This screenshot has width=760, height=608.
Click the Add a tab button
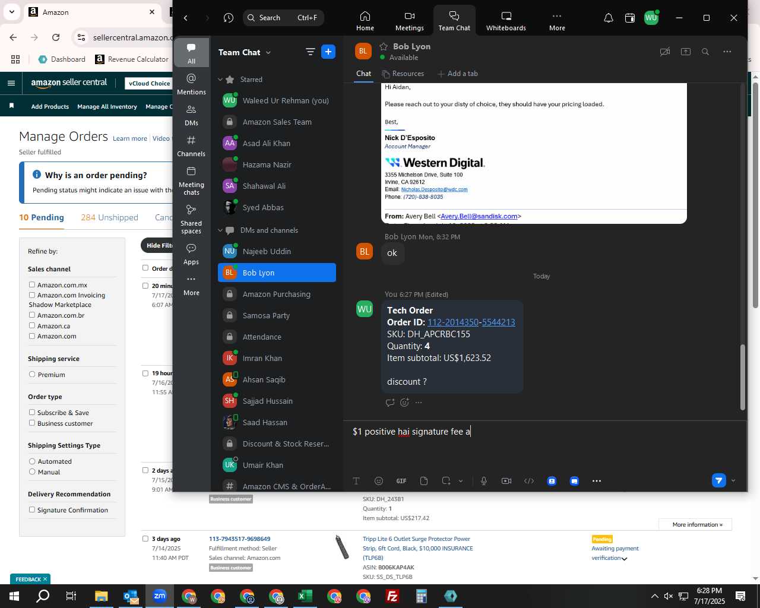click(x=458, y=74)
